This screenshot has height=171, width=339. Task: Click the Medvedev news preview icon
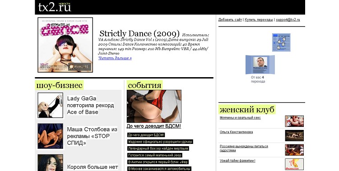point(260,65)
